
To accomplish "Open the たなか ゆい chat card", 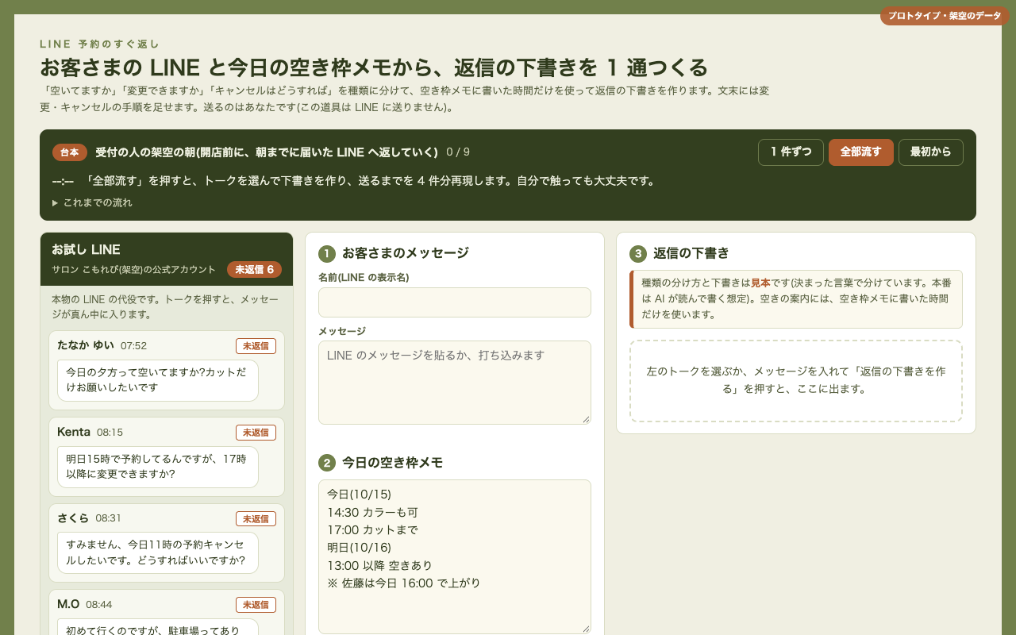I will (x=167, y=370).
